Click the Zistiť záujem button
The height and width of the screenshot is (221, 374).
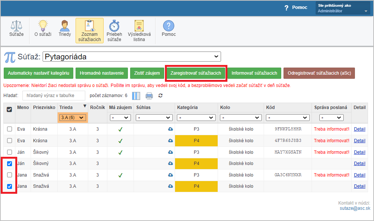click(147, 73)
